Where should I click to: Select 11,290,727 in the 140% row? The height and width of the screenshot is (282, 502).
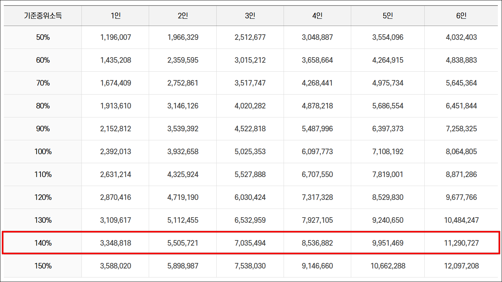pyautogui.click(x=461, y=243)
